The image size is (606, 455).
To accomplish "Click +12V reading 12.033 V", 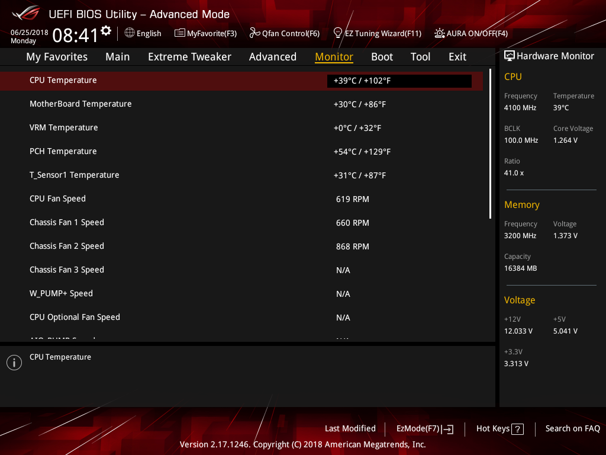I will pyautogui.click(x=518, y=331).
